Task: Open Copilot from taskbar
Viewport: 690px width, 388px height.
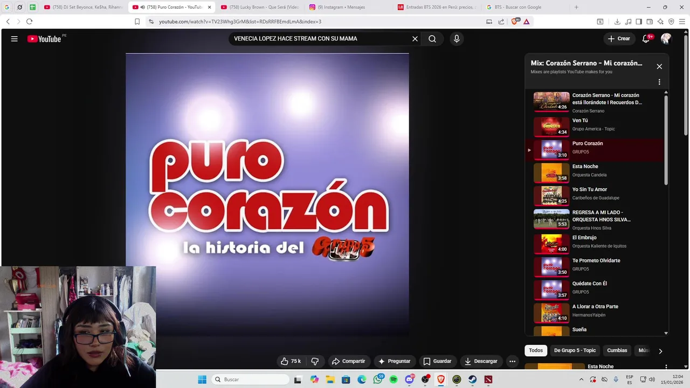Action: pos(314,379)
